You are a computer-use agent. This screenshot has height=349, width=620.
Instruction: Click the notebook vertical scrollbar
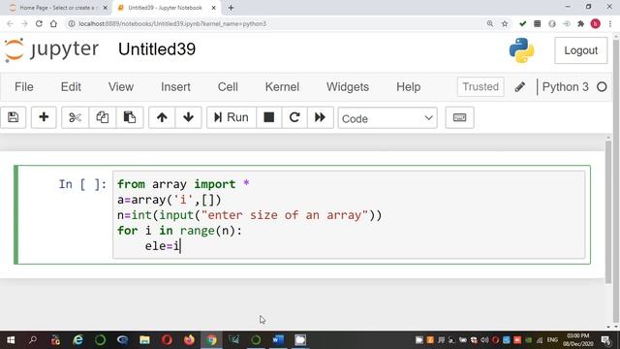tap(608, 211)
